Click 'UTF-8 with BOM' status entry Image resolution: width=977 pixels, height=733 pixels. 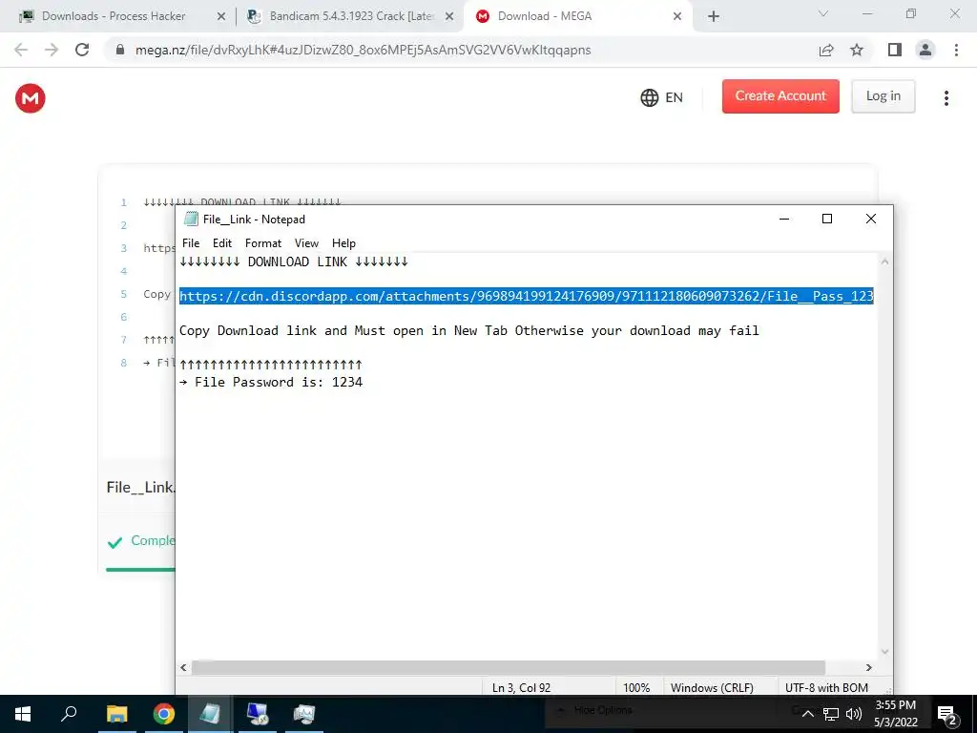point(826,687)
